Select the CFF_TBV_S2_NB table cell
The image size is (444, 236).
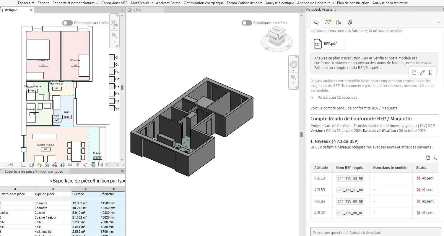(351, 178)
